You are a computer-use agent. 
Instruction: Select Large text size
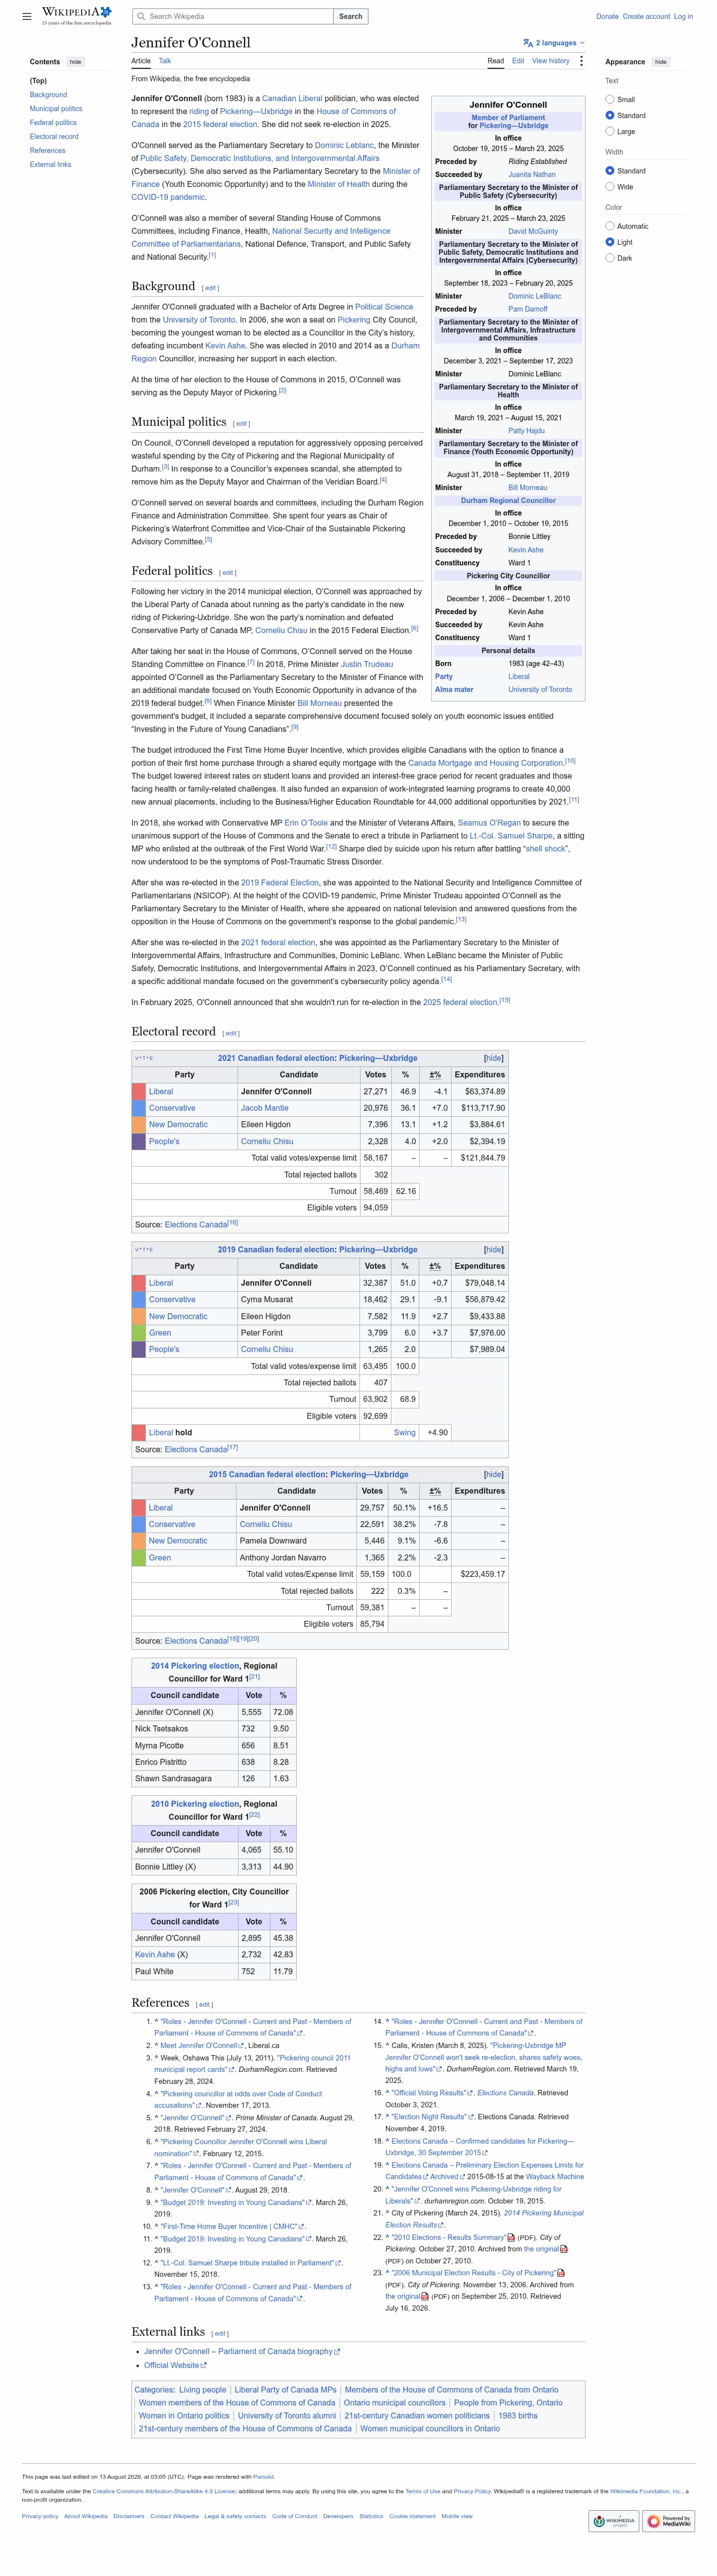[609, 131]
